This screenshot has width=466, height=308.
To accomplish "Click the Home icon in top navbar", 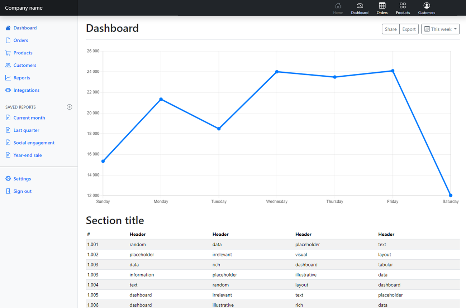I will (338, 5).
